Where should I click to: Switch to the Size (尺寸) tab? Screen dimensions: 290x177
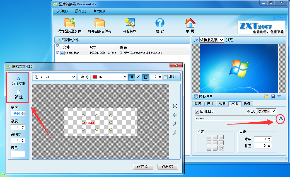[210, 104]
